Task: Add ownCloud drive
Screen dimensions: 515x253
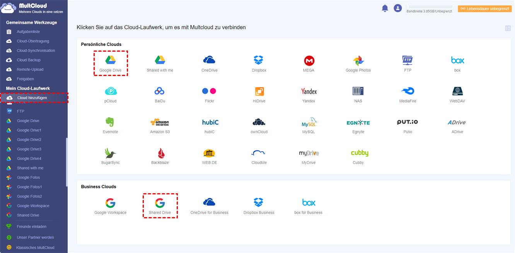Action: (259, 122)
